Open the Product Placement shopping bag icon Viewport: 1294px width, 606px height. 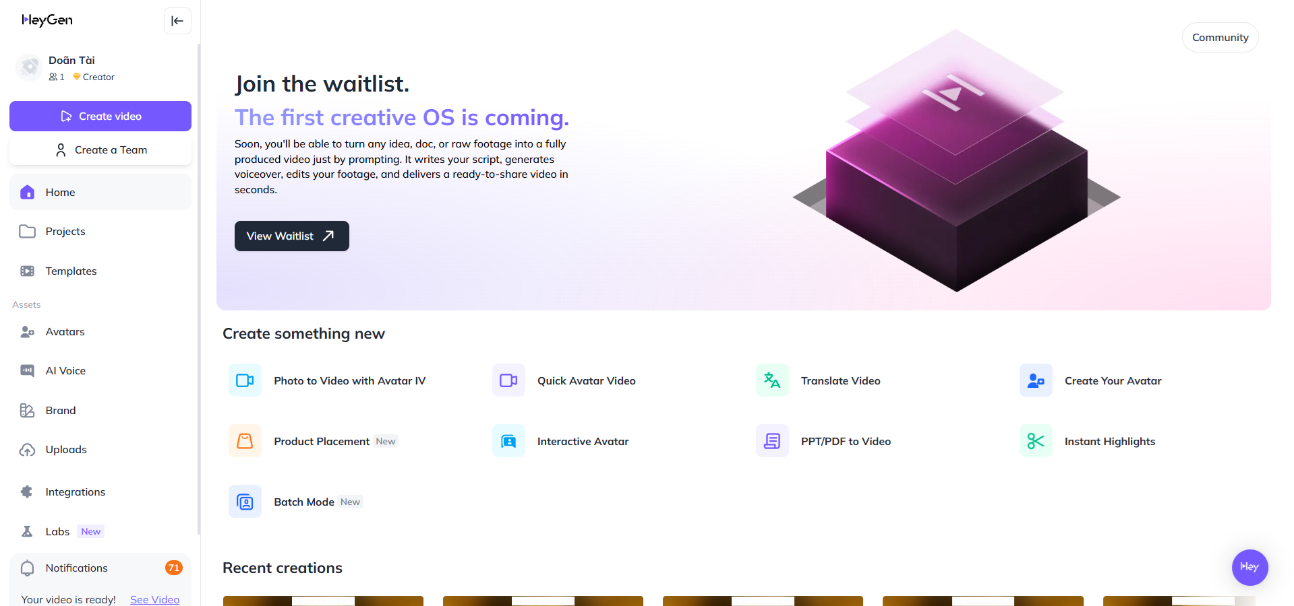(x=245, y=441)
